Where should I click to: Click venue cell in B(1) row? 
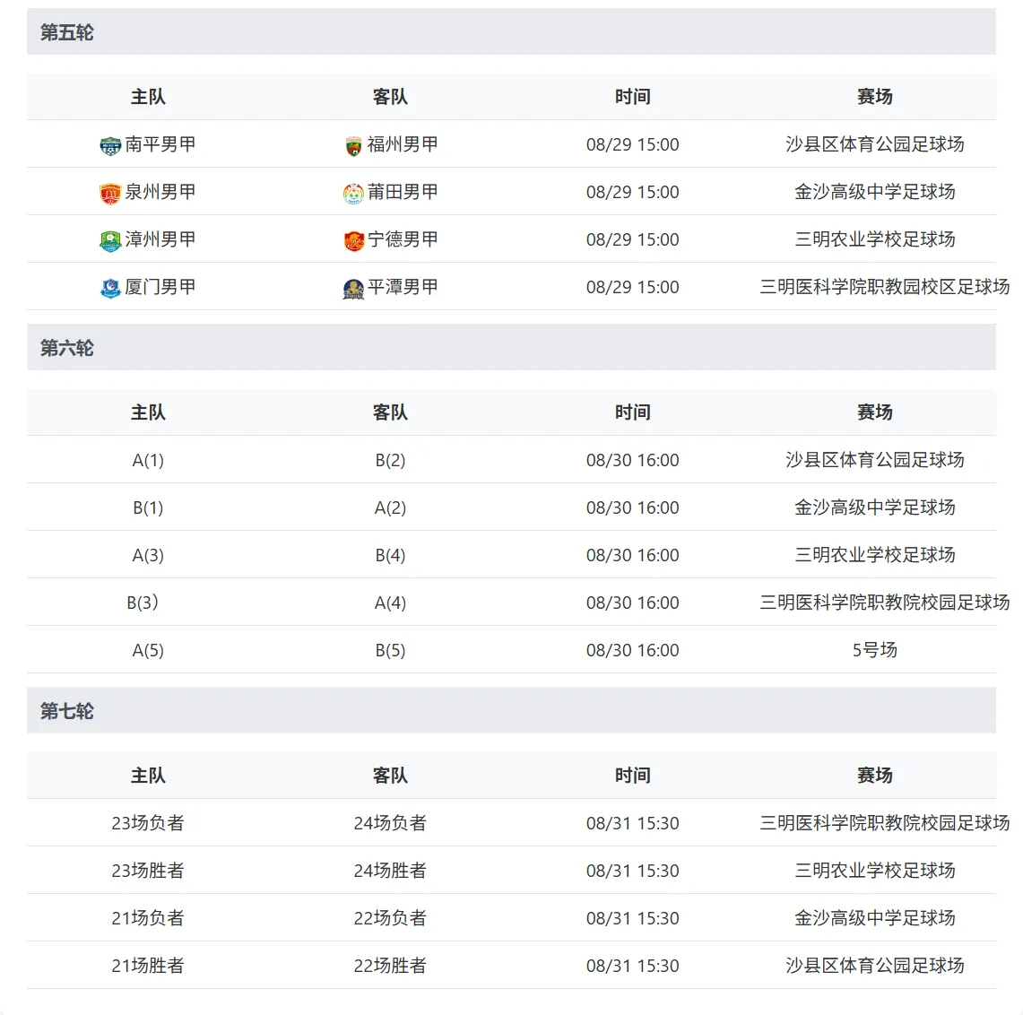(875, 507)
